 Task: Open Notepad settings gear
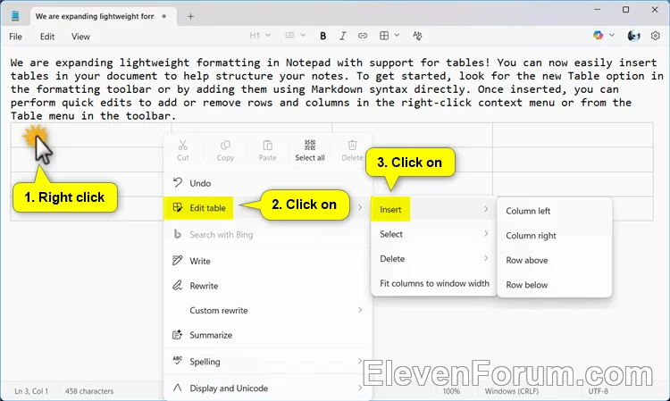point(655,36)
